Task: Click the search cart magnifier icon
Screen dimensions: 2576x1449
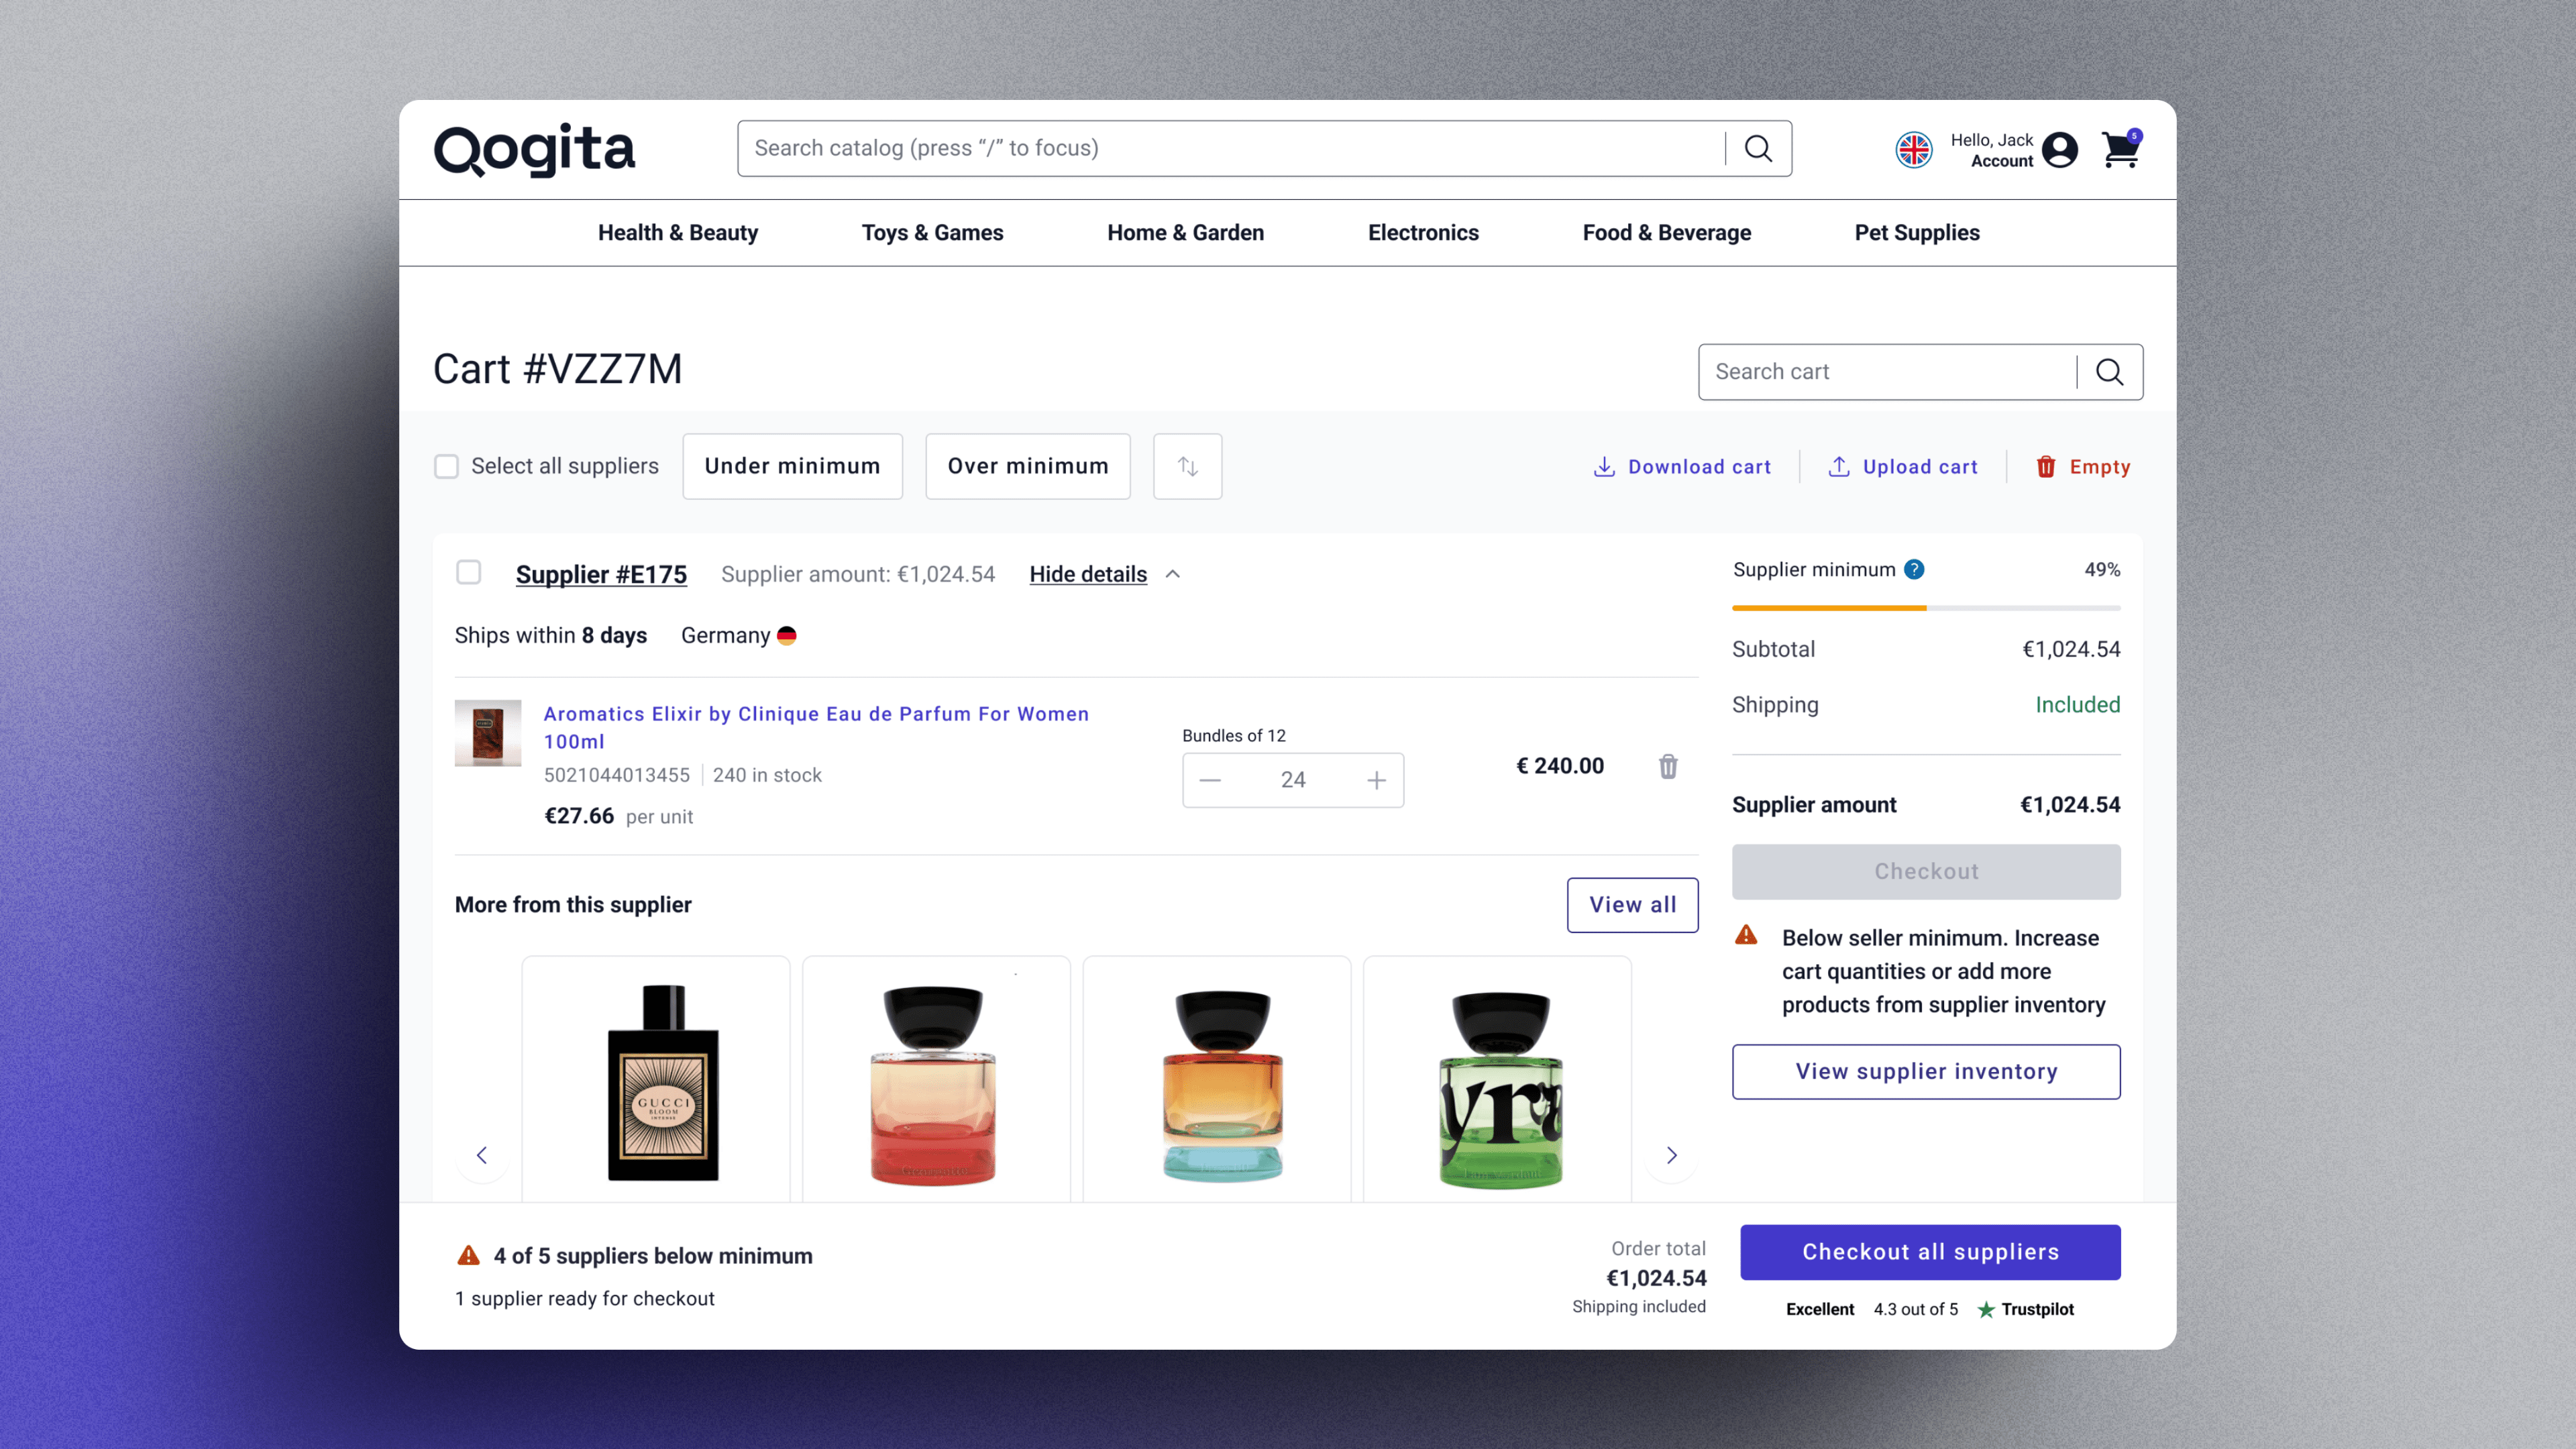Action: [2109, 372]
